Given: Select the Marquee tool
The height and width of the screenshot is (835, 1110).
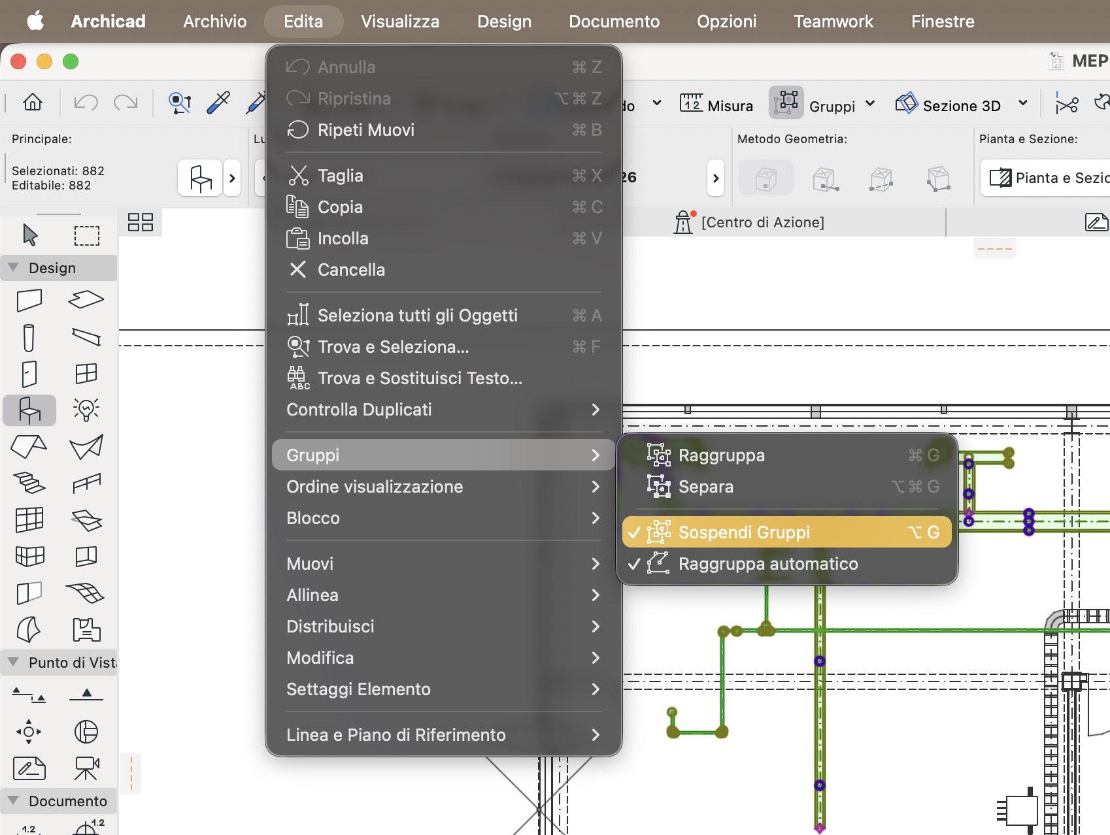Looking at the screenshot, I should tap(87, 235).
